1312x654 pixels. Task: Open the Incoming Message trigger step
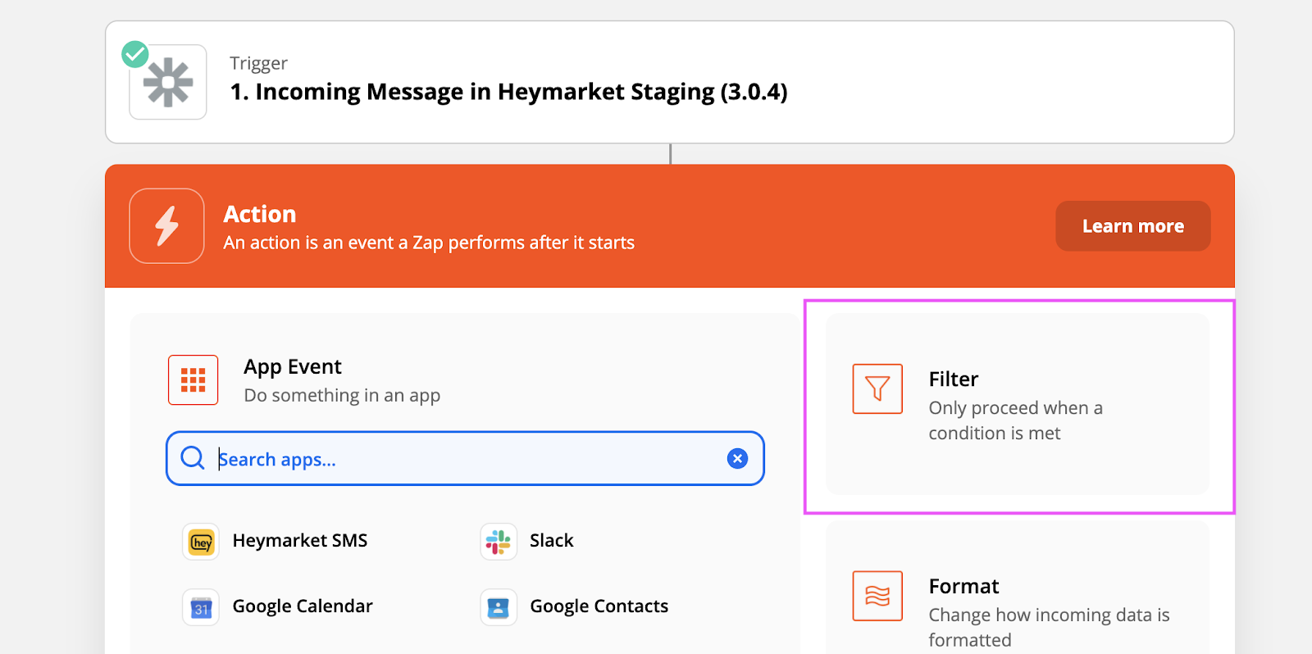pos(670,82)
